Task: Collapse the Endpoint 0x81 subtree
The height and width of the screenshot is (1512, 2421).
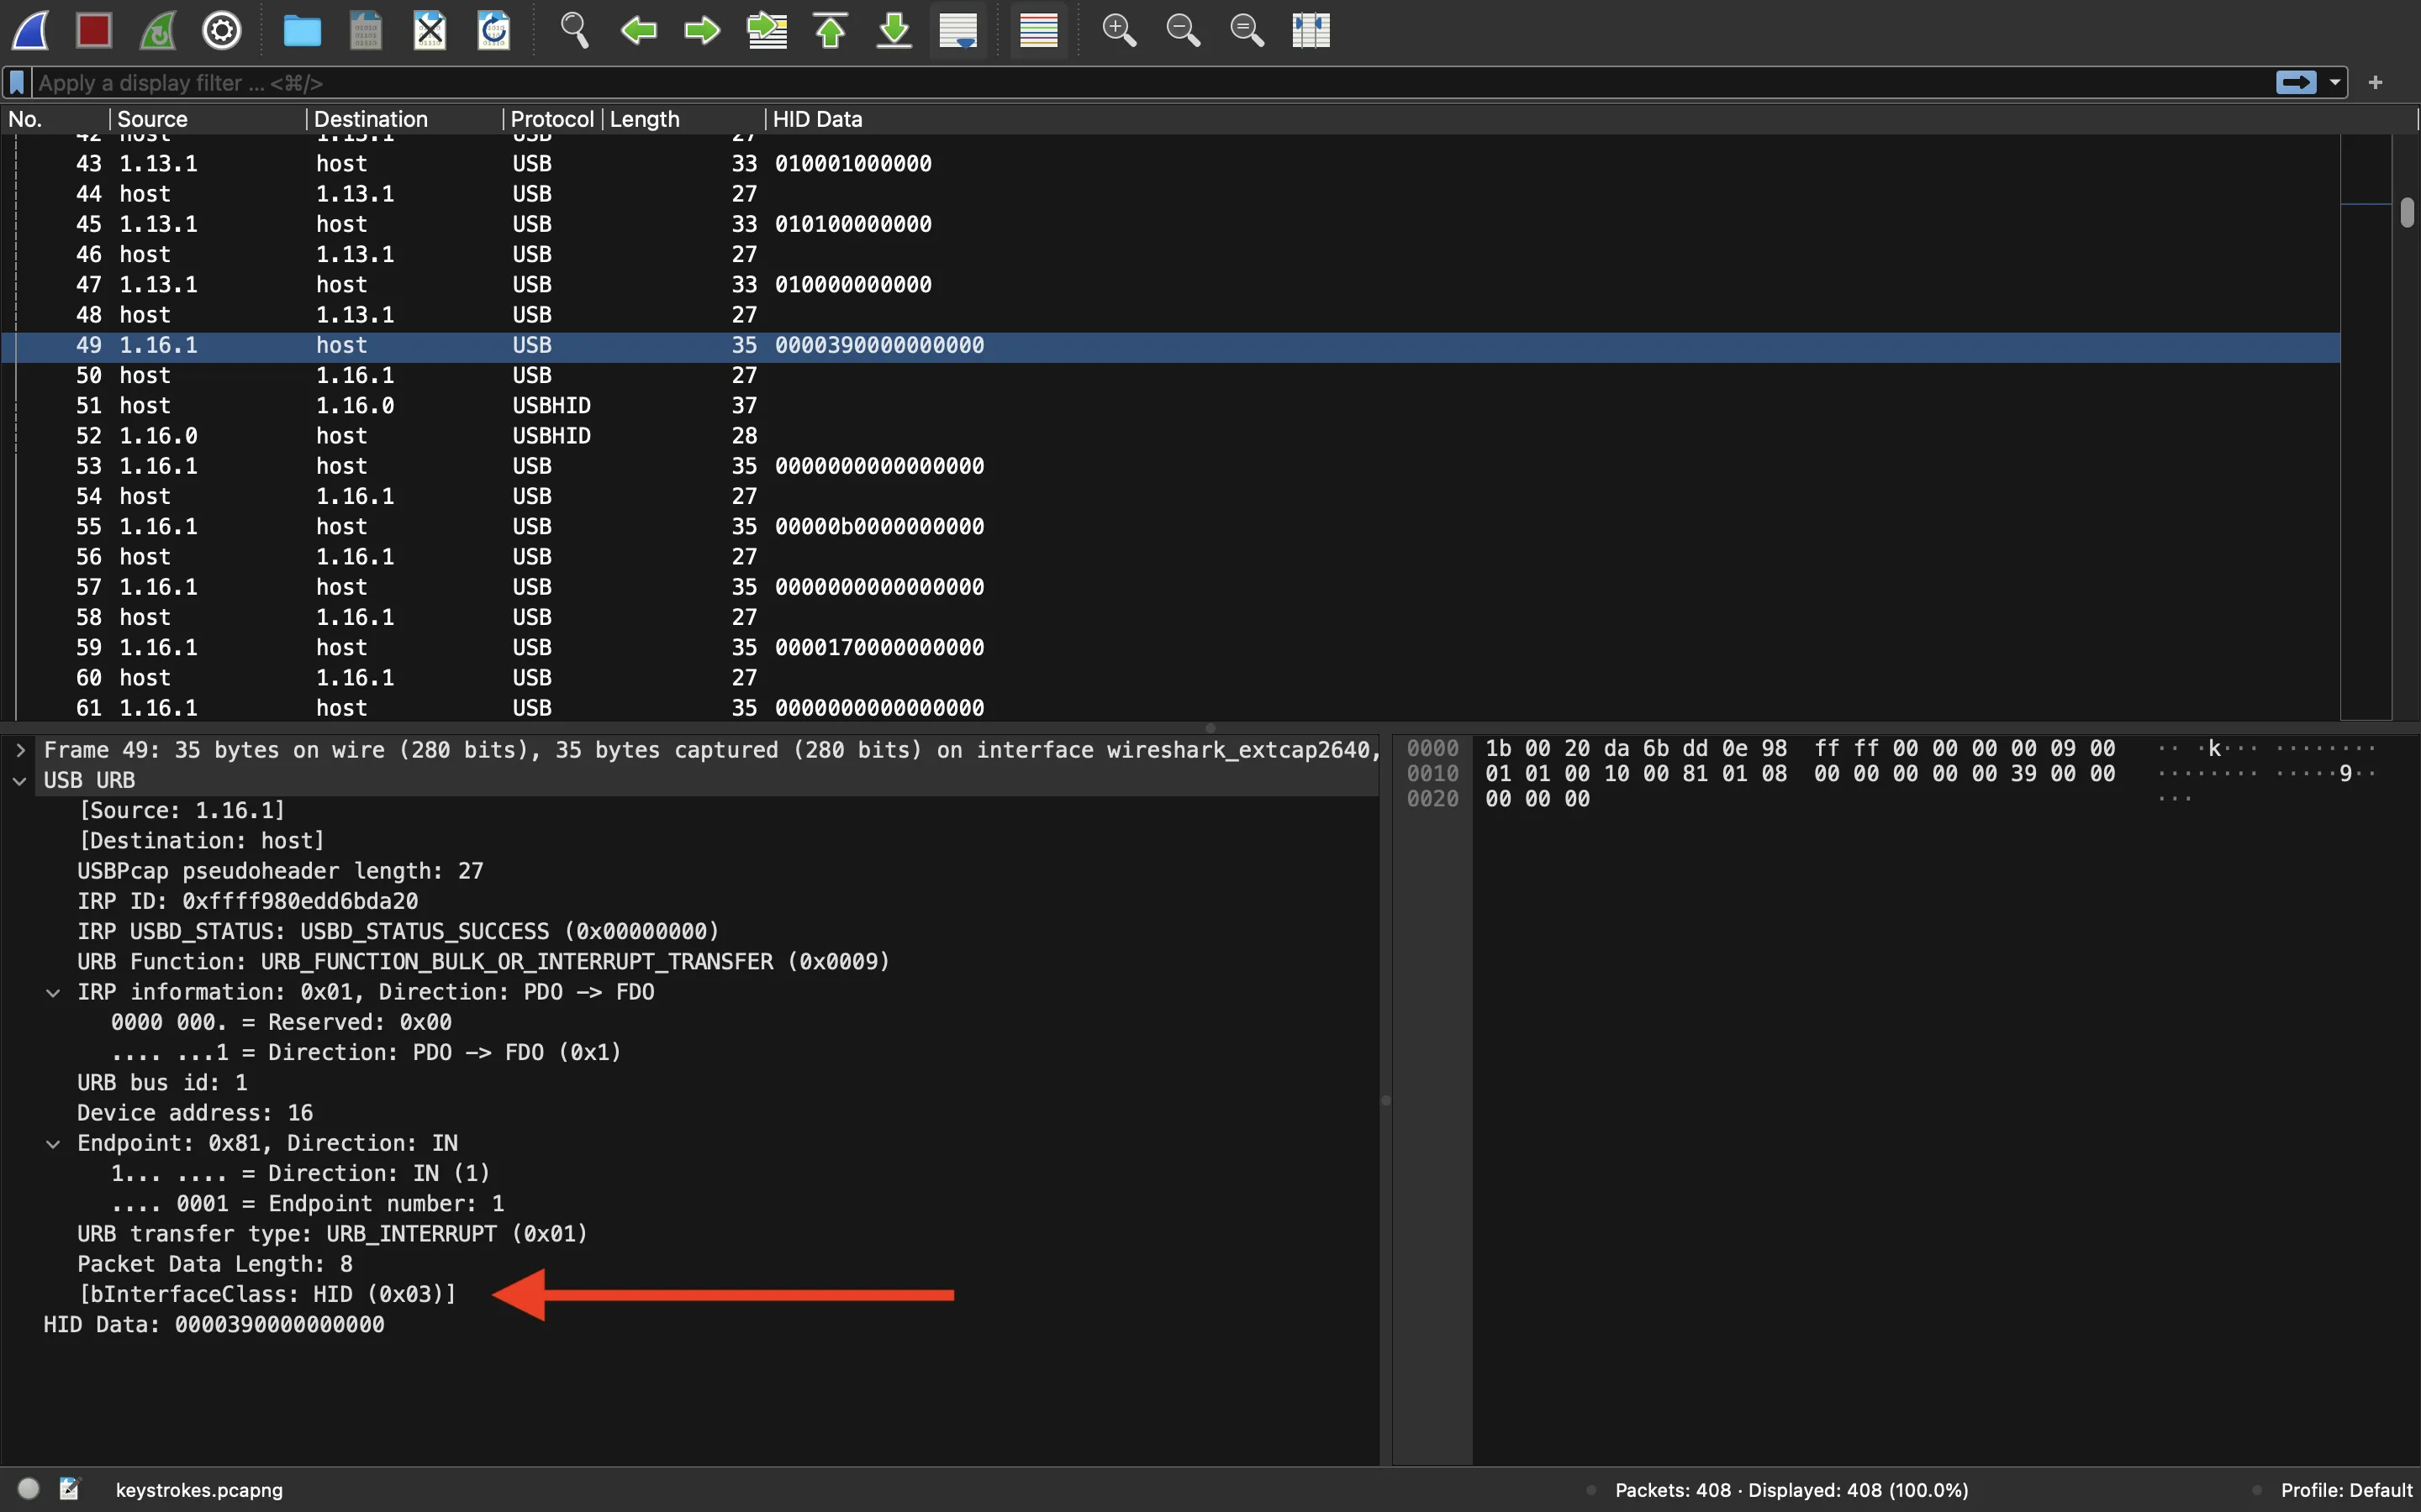Action: point(53,1143)
